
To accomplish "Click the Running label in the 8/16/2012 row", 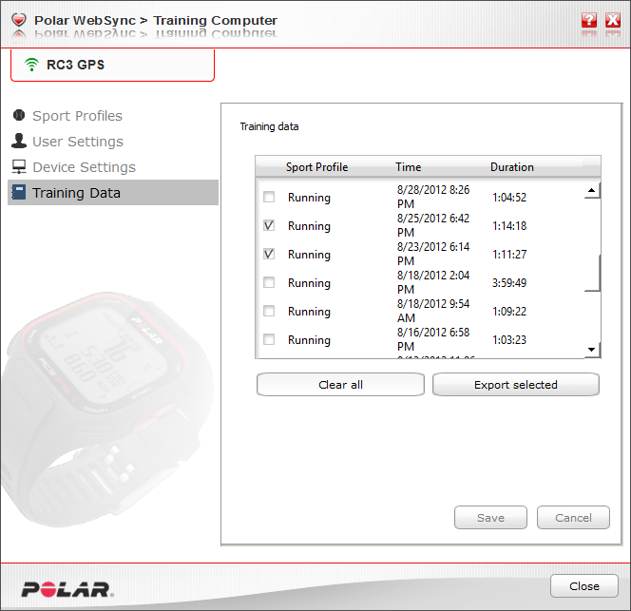I will coord(309,340).
